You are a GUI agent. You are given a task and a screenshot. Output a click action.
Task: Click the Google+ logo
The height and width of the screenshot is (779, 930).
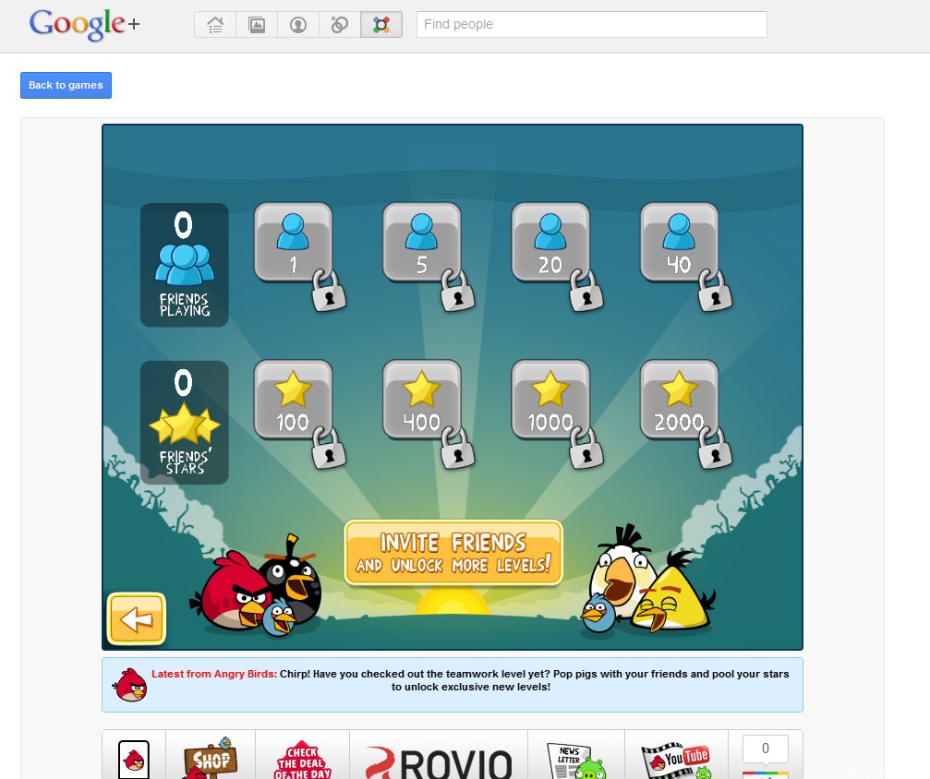[84, 25]
